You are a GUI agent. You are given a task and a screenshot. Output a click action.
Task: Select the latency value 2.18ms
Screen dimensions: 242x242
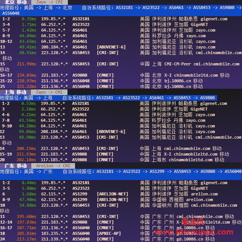pyautogui.click(x=29, y=109)
